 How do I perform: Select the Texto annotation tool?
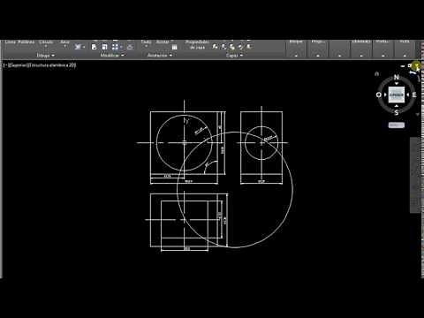pos(146,42)
